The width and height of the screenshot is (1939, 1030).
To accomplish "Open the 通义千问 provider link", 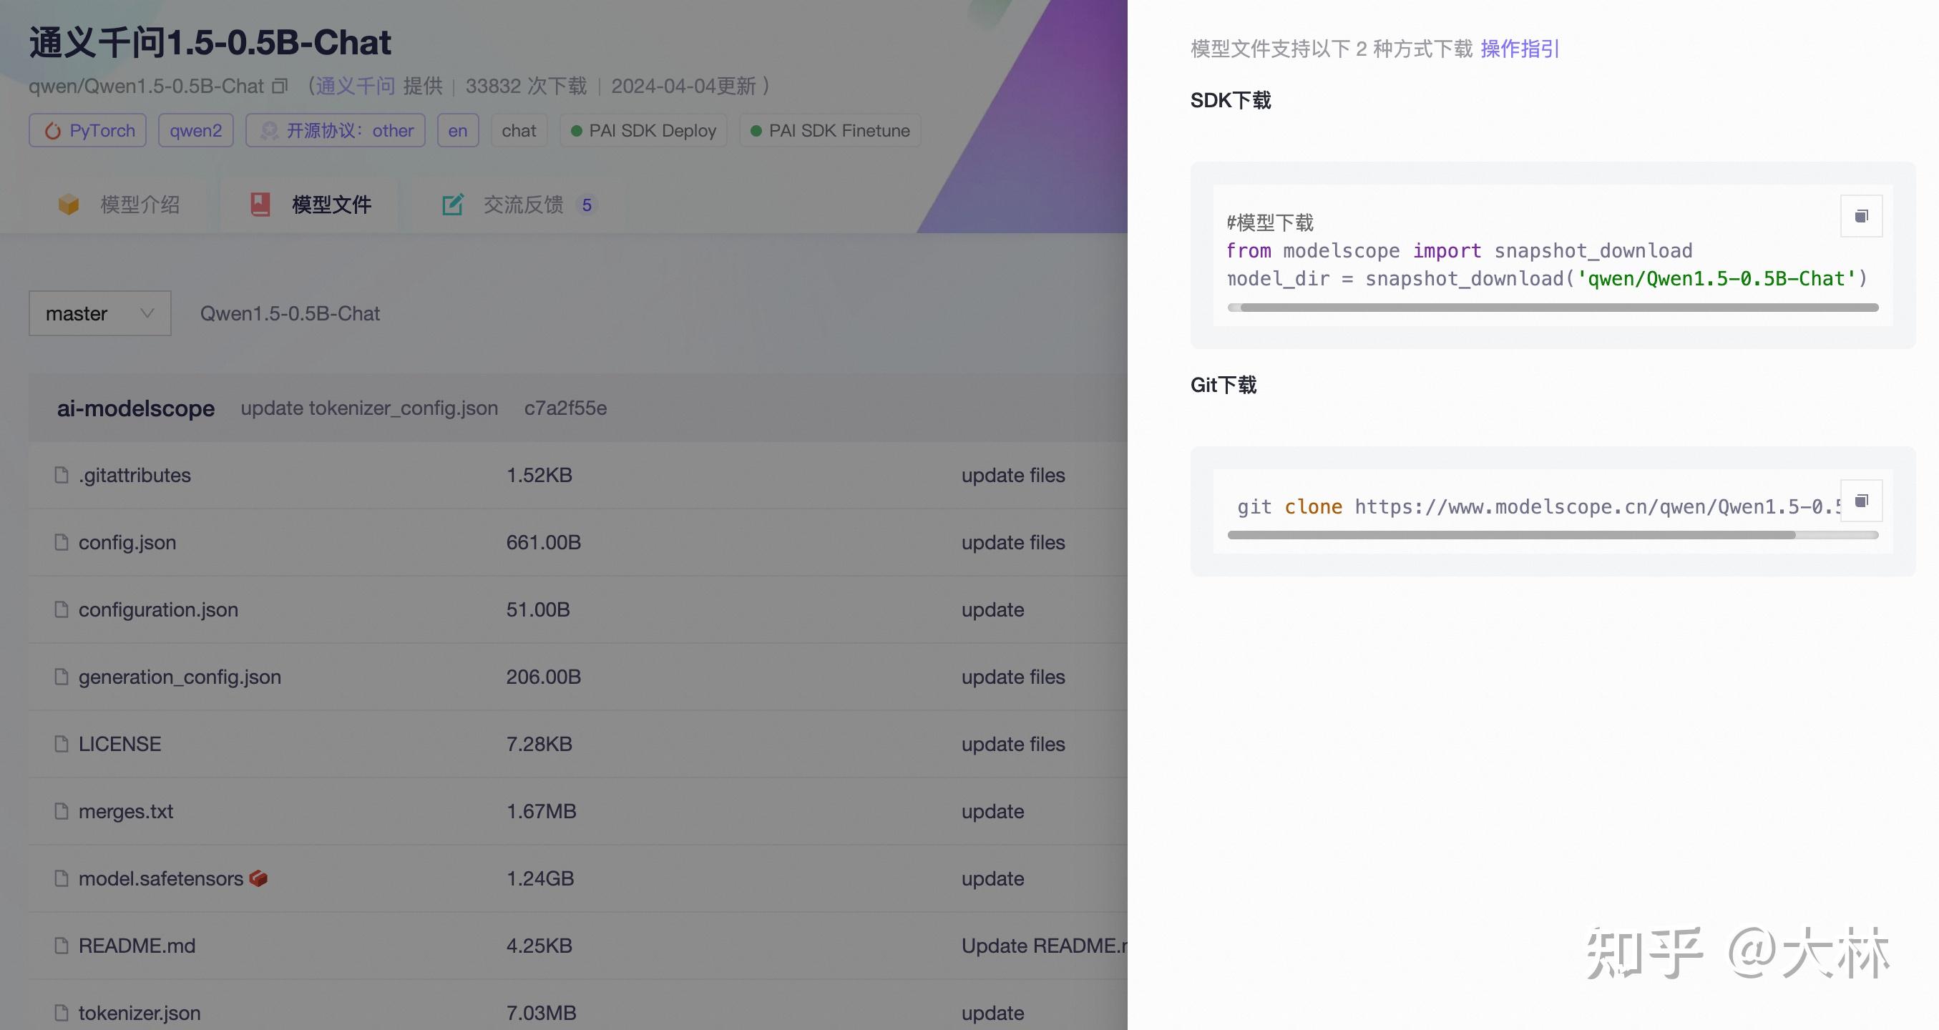I will 355,87.
